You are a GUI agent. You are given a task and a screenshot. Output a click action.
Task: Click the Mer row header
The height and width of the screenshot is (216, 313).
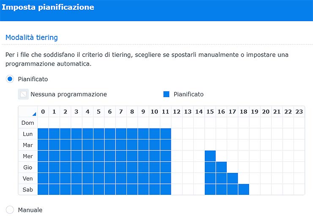(28, 156)
